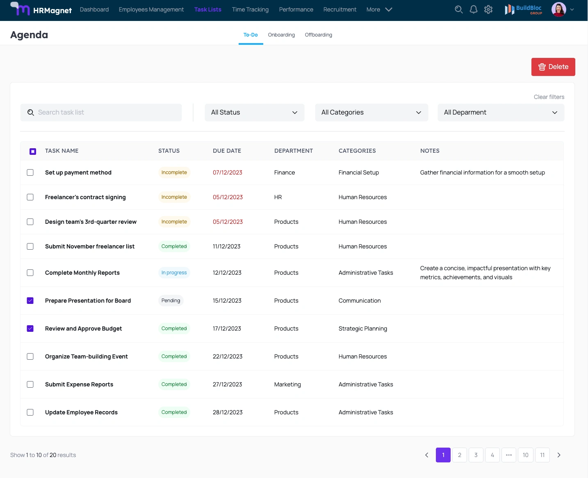Toggle the select-all header checkbox
Screen dimensions: 588x478
[x=33, y=152]
